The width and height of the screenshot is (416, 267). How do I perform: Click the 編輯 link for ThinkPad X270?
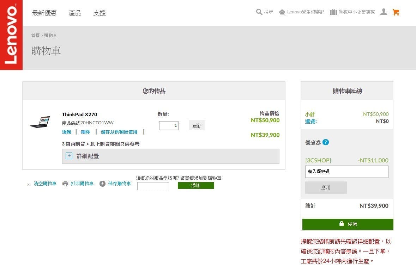tap(66, 132)
